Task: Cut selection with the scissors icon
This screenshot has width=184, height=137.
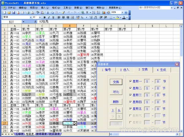Action: pyautogui.click(x=48, y=12)
